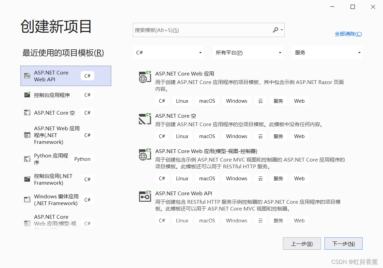Click 服务 tag under ASP.NET Core Web API

(x=278, y=220)
